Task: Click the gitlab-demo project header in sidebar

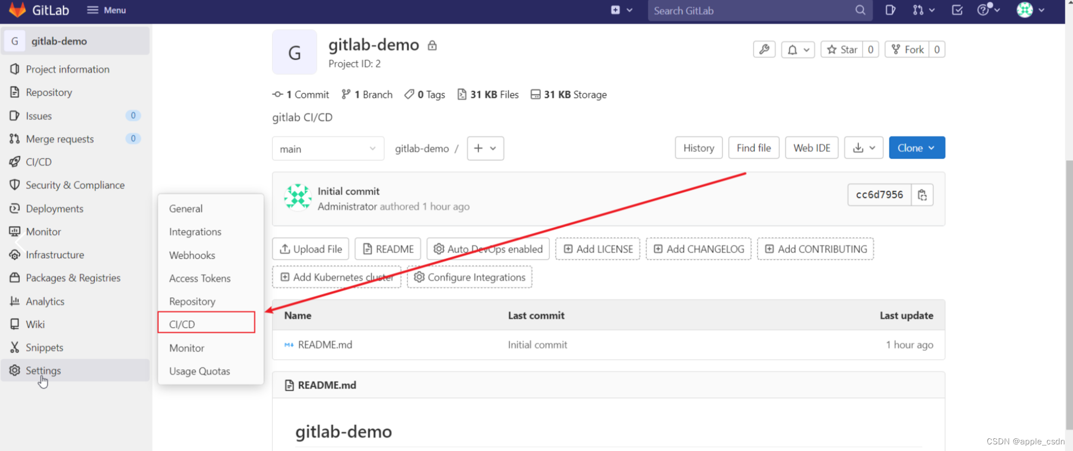Action: click(75, 41)
